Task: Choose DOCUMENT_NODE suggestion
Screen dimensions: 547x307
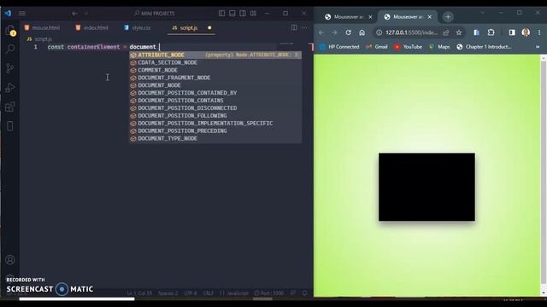Action: pyautogui.click(x=215, y=85)
